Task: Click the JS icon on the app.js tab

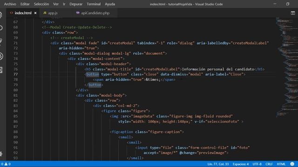Action: pyautogui.click(x=45, y=13)
